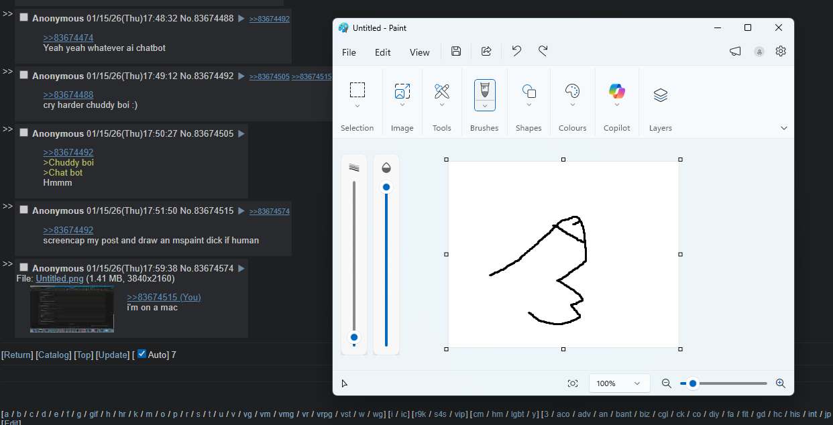Click the Tools pencil-and-brush icon
Image resolution: width=833 pixels, height=425 pixels.
pyautogui.click(x=442, y=91)
